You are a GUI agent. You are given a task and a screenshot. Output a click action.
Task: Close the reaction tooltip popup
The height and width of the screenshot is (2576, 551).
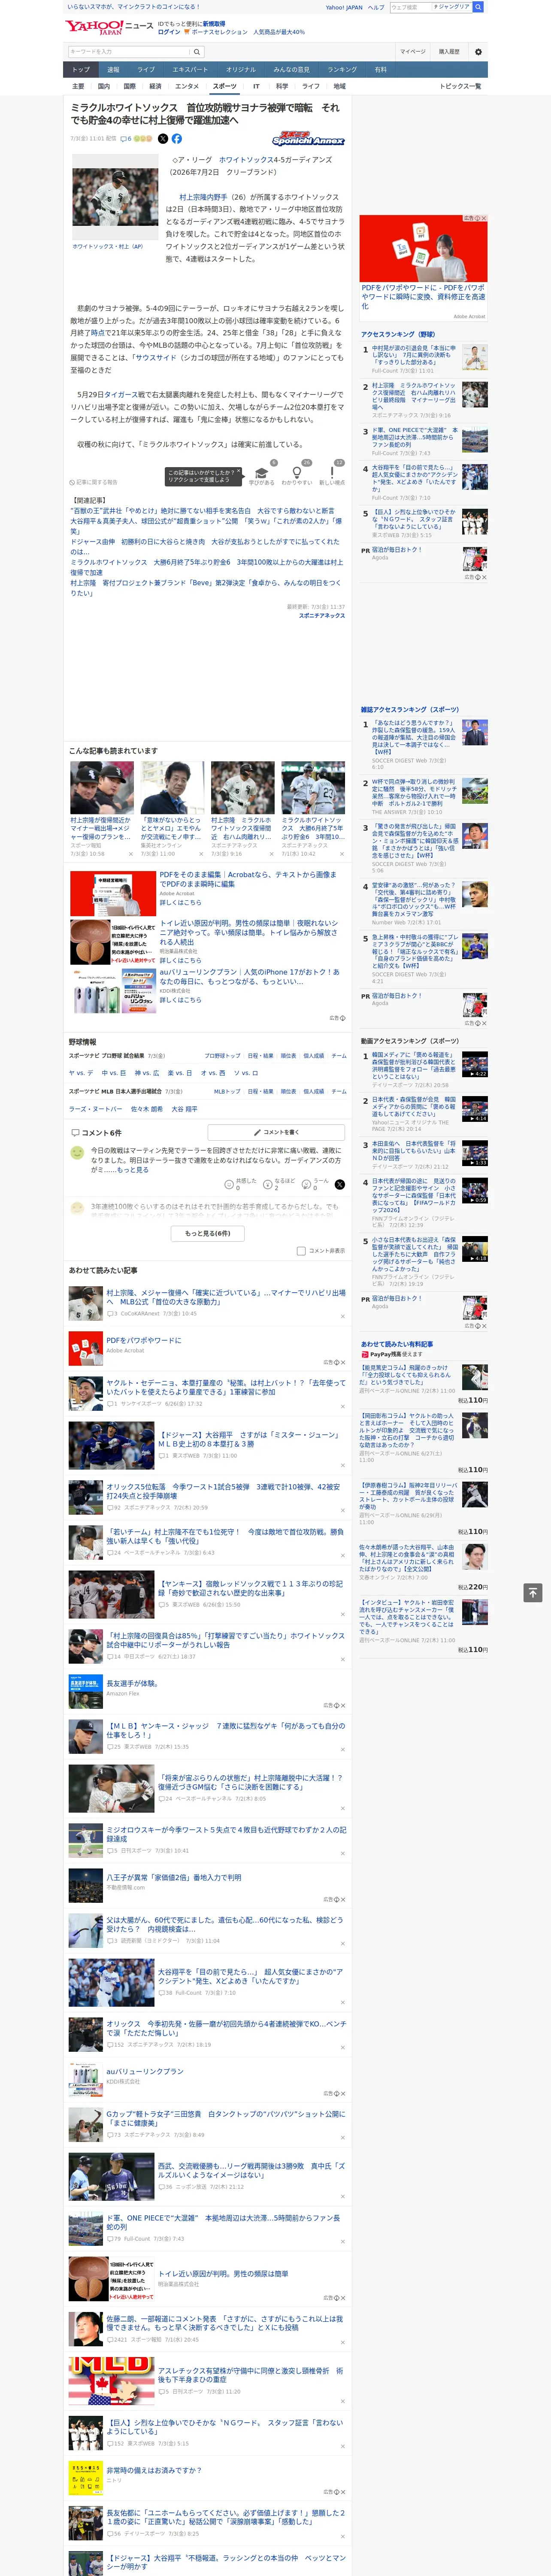pos(240,472)
